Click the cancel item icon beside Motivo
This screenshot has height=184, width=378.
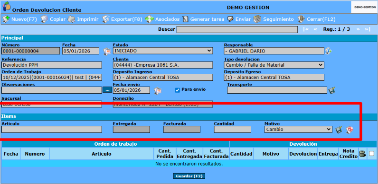pyautogui.click(x=350, y=130)
